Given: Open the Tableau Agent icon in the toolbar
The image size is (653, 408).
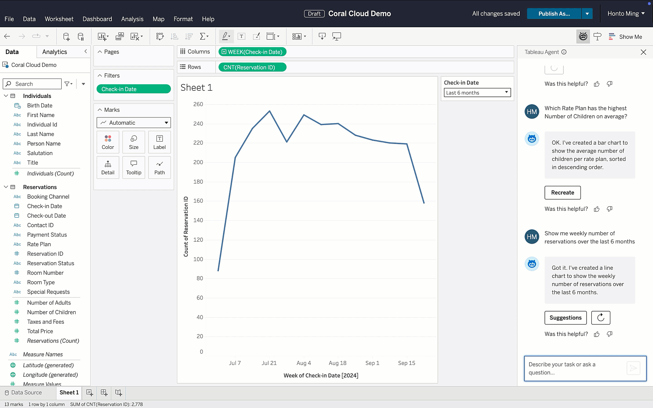Looking at the screenshot, I should (x=583, y=37).
